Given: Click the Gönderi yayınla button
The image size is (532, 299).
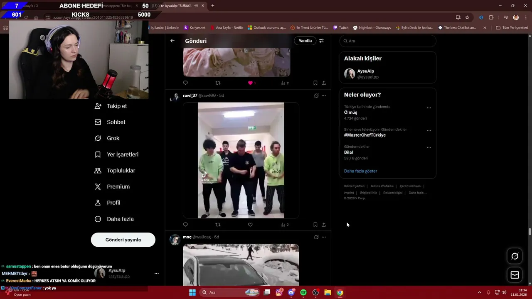Looking at the screenshot, I should (123, 240).
